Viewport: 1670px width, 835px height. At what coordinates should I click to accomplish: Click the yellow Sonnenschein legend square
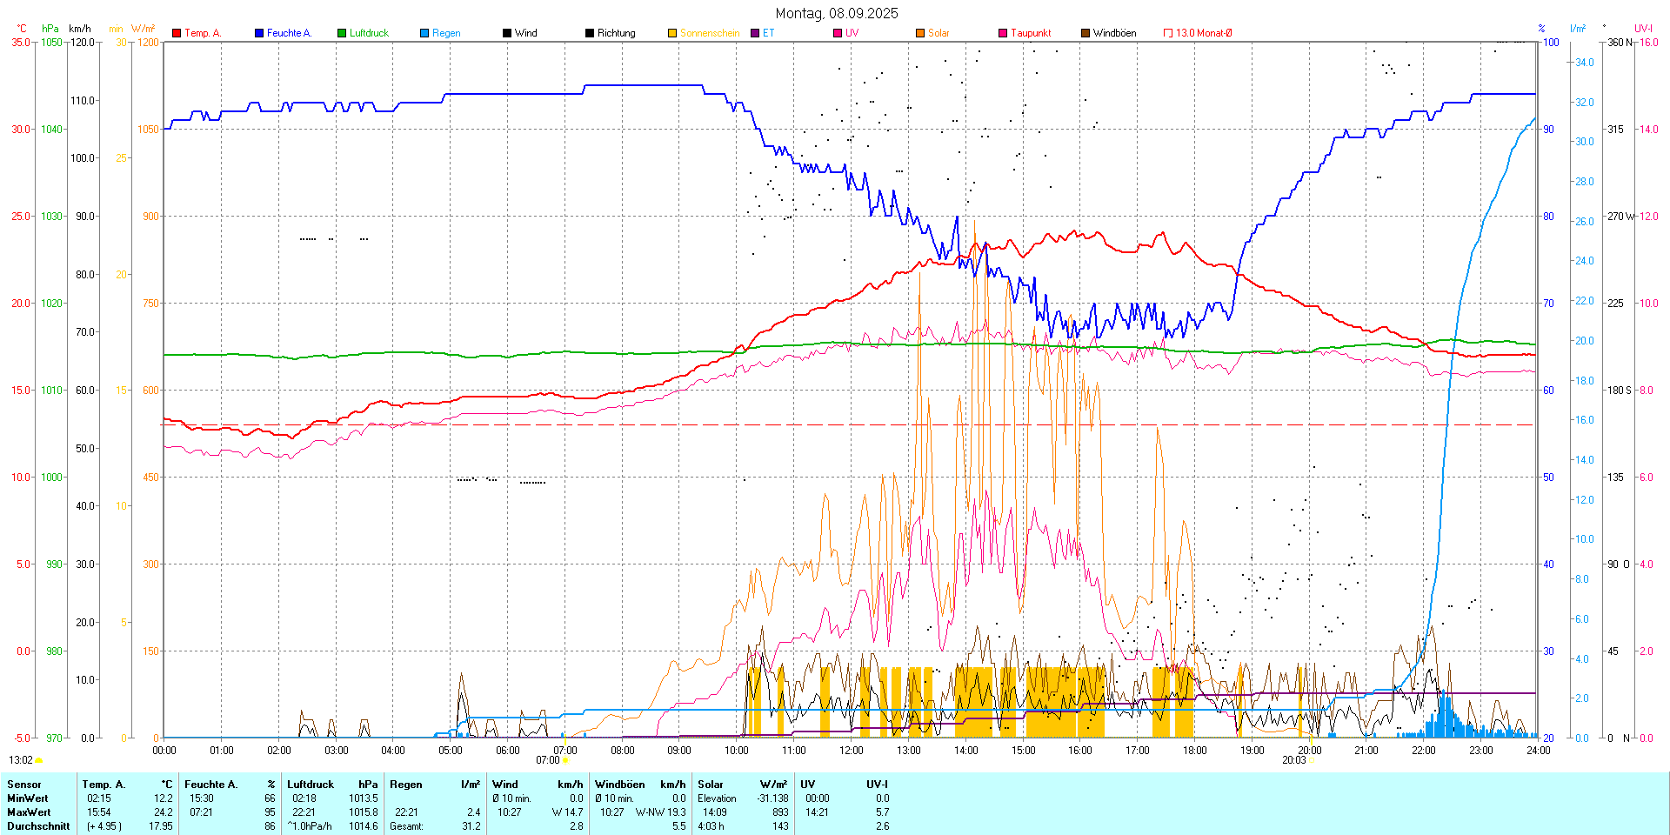pos(672,33)
